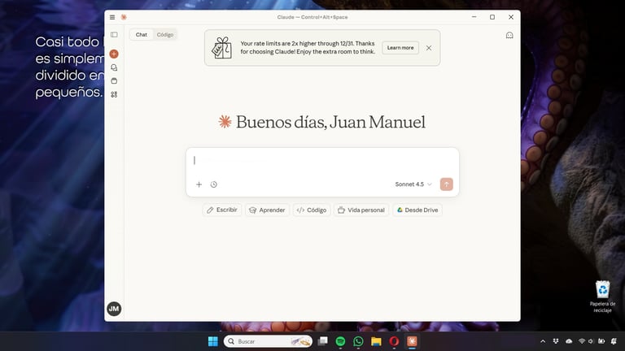The height and width of the screenshot is (351, 625).
Task: Click the Claude app icon in taskbar
Action: [x=412, y=341]
